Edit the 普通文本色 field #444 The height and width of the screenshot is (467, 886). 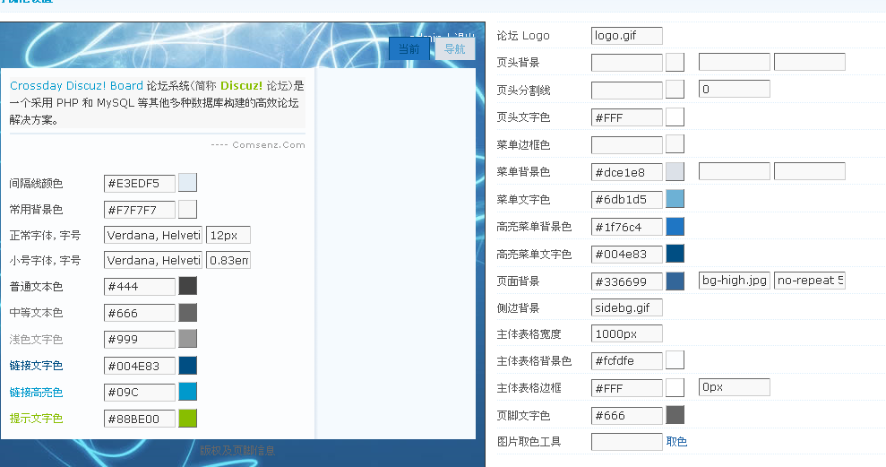coord(140,286)
